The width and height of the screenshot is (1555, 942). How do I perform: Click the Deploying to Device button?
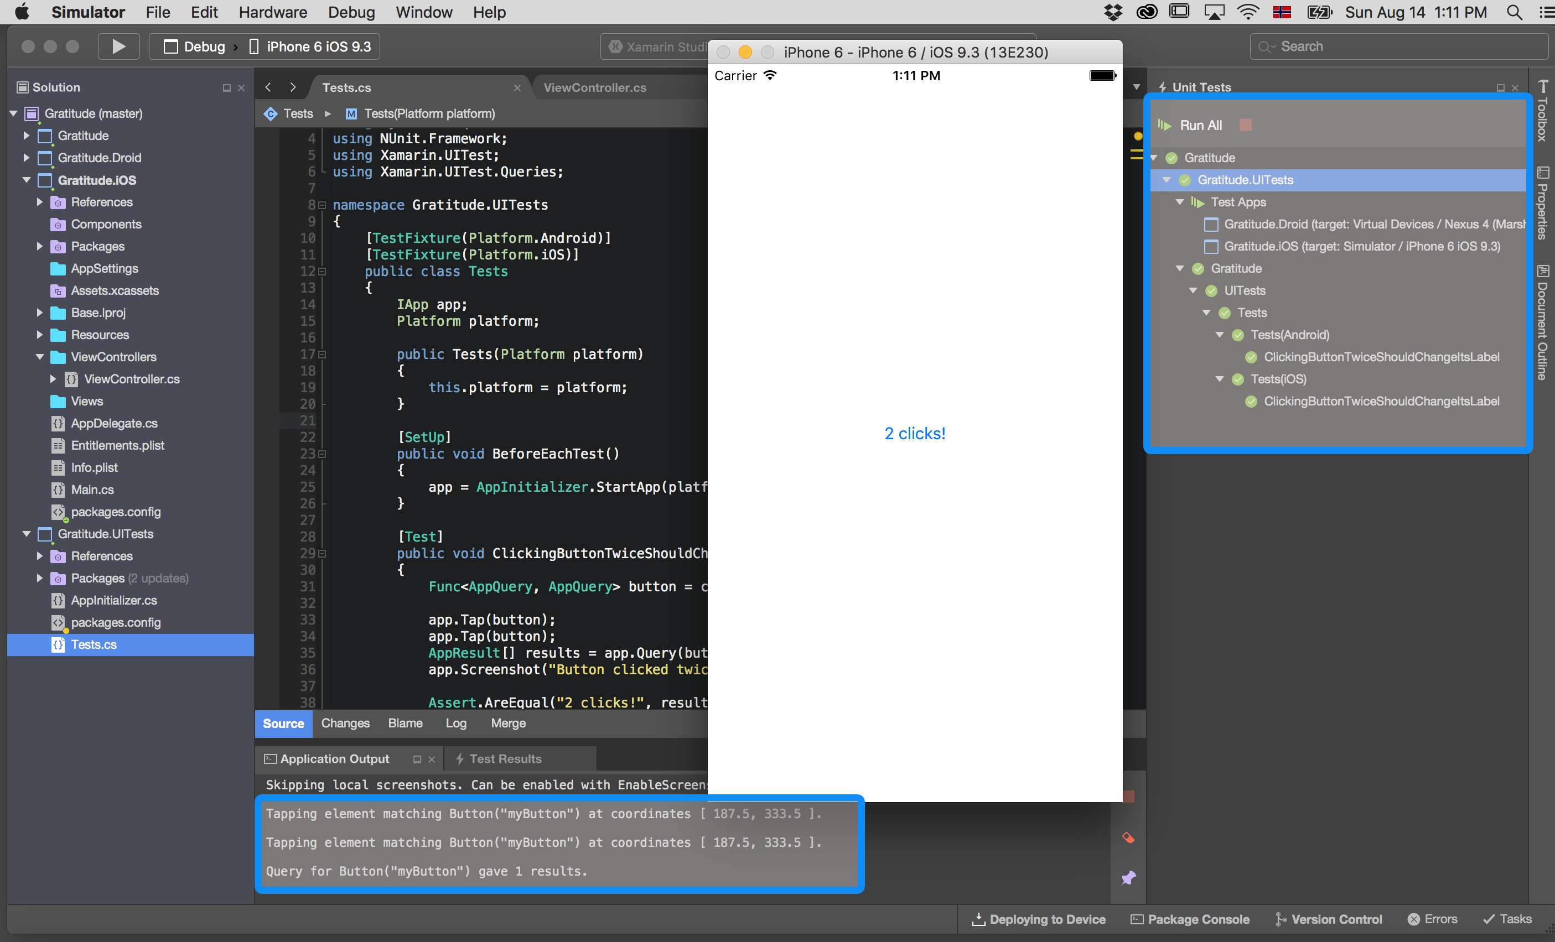click(1039, 919)
